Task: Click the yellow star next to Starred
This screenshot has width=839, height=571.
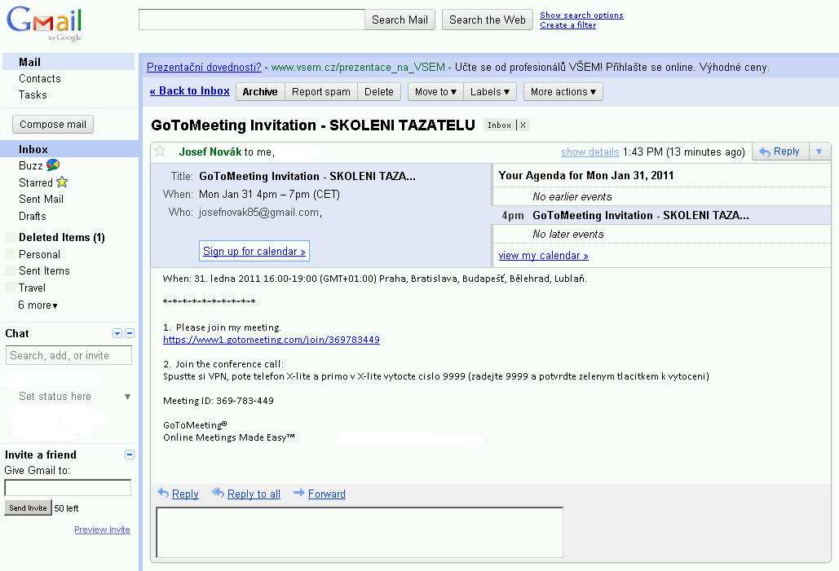Action: click(x=62, y=182)
